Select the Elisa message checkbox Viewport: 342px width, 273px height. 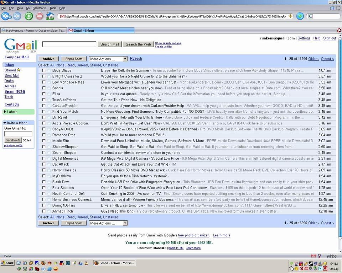pos(44,94)
